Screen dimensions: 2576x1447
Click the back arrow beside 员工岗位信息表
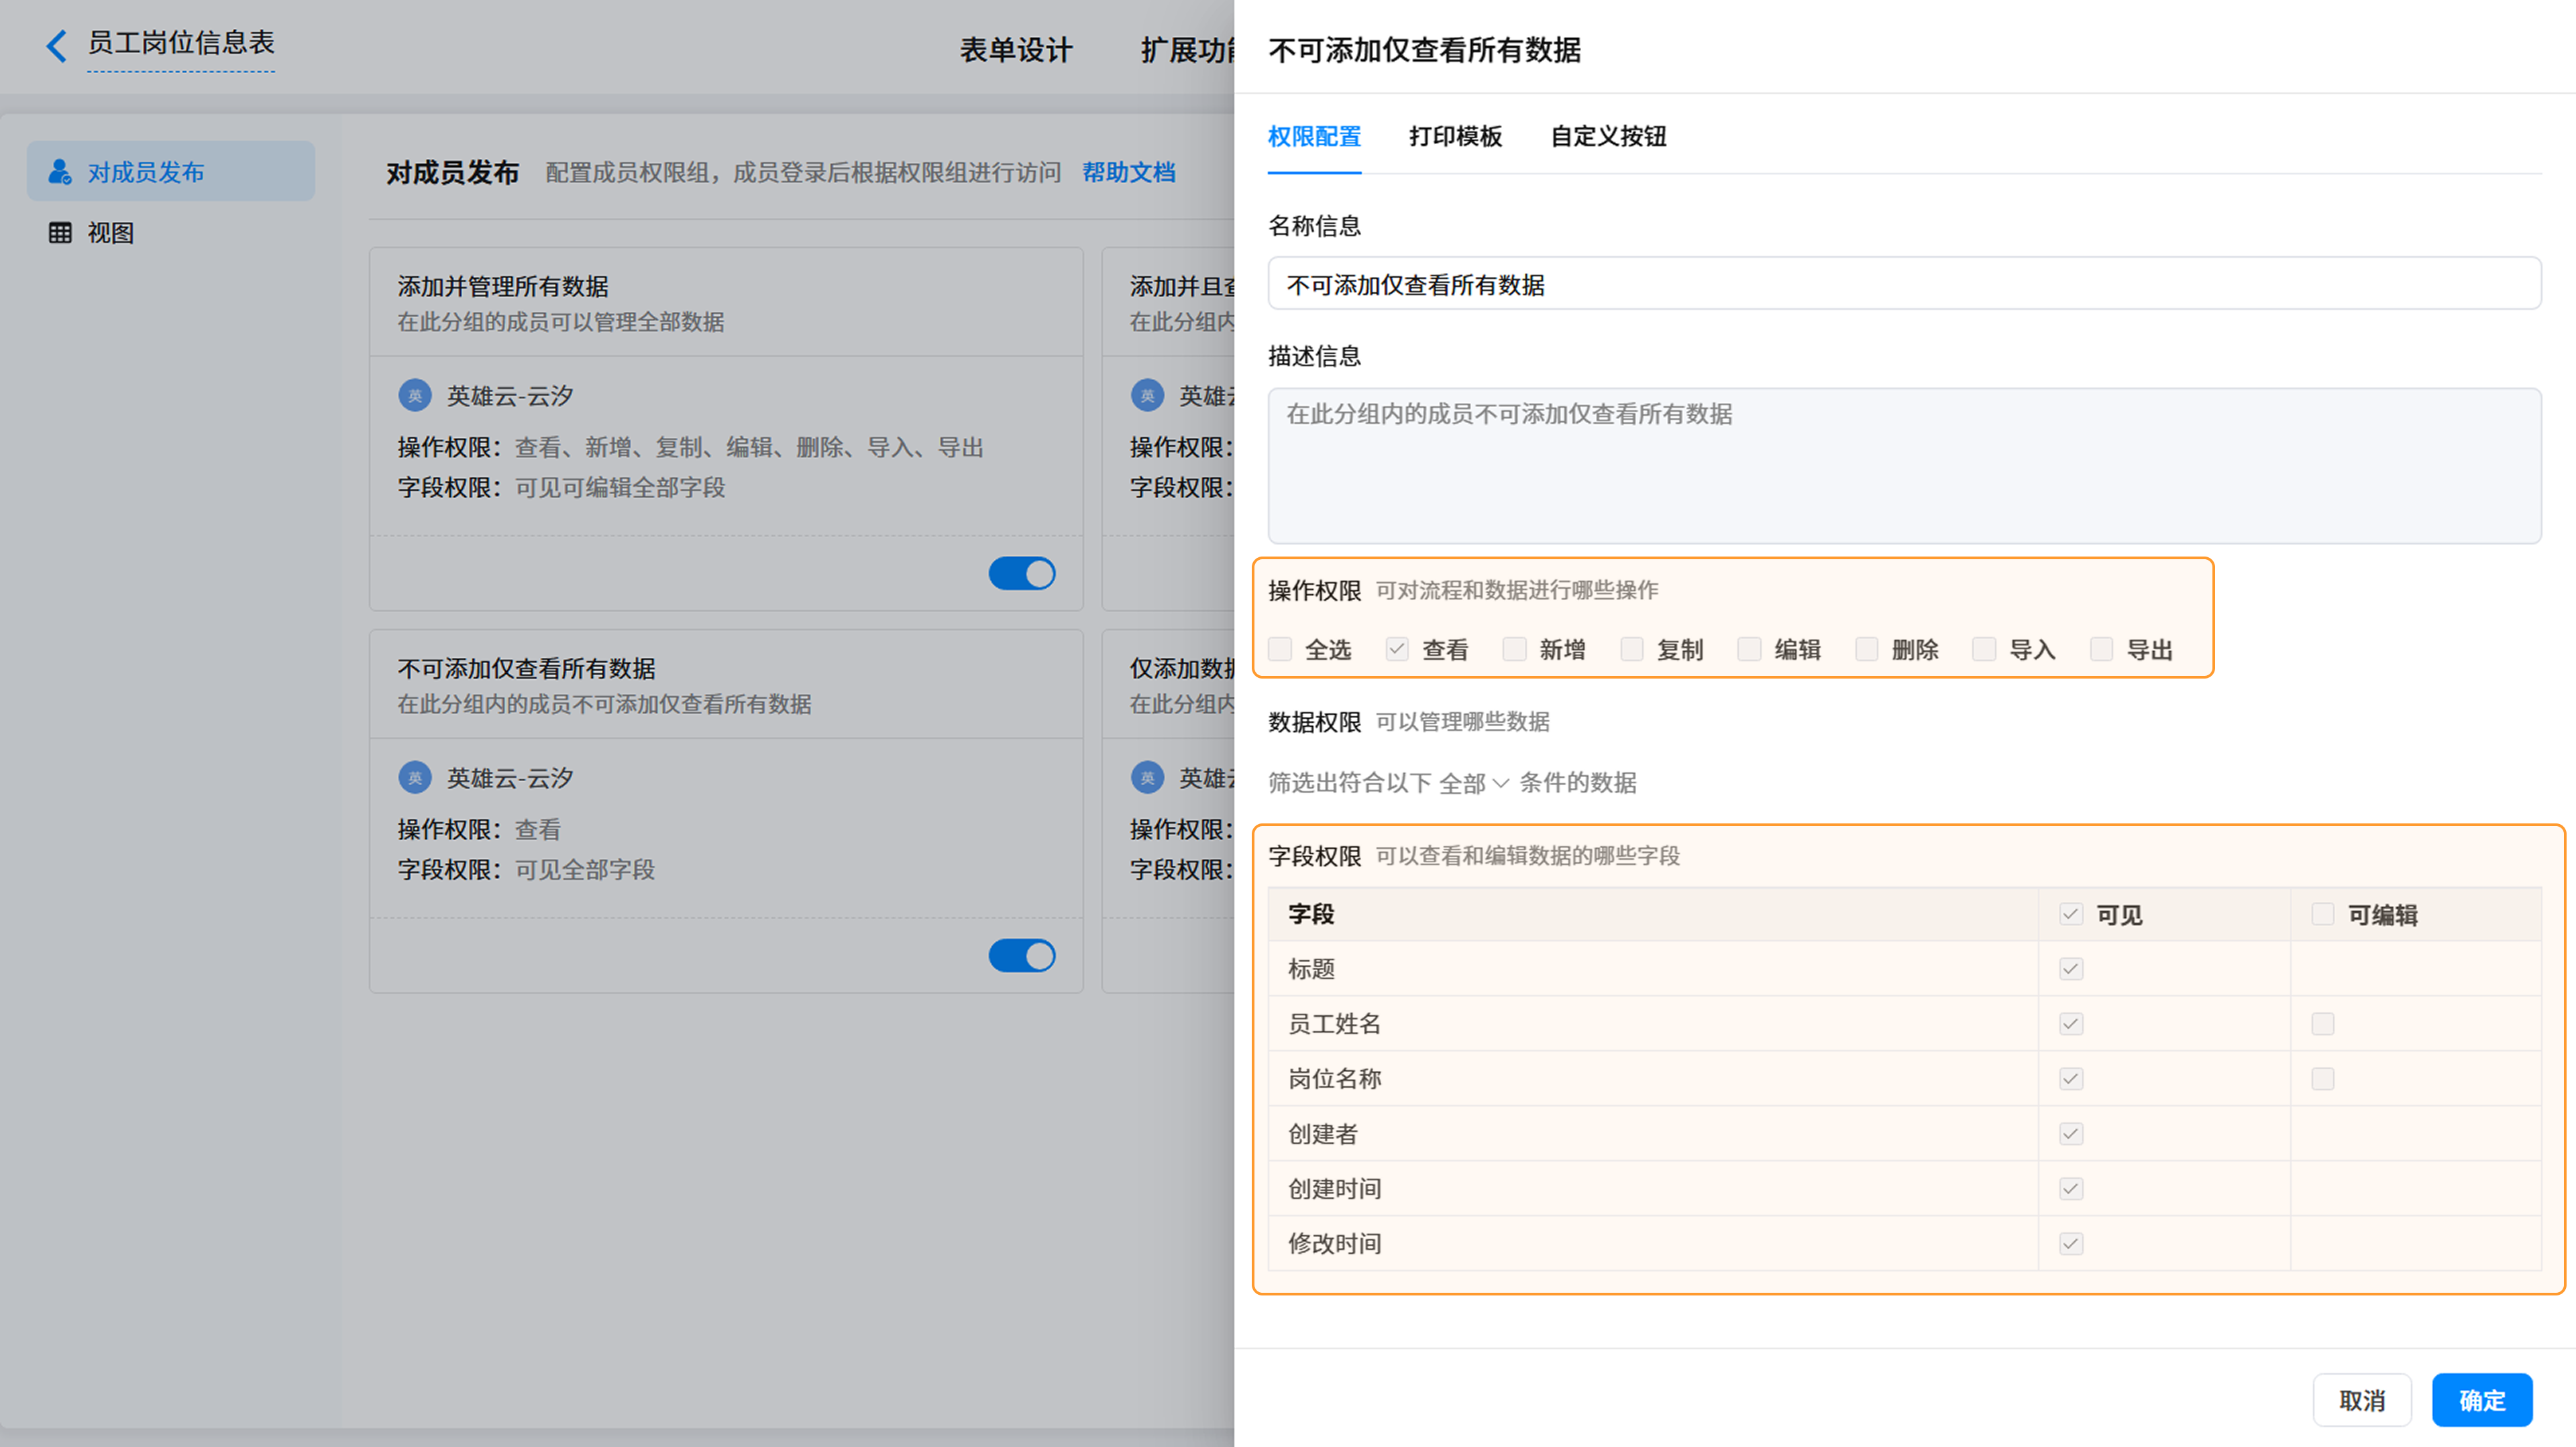coord(56,45)
